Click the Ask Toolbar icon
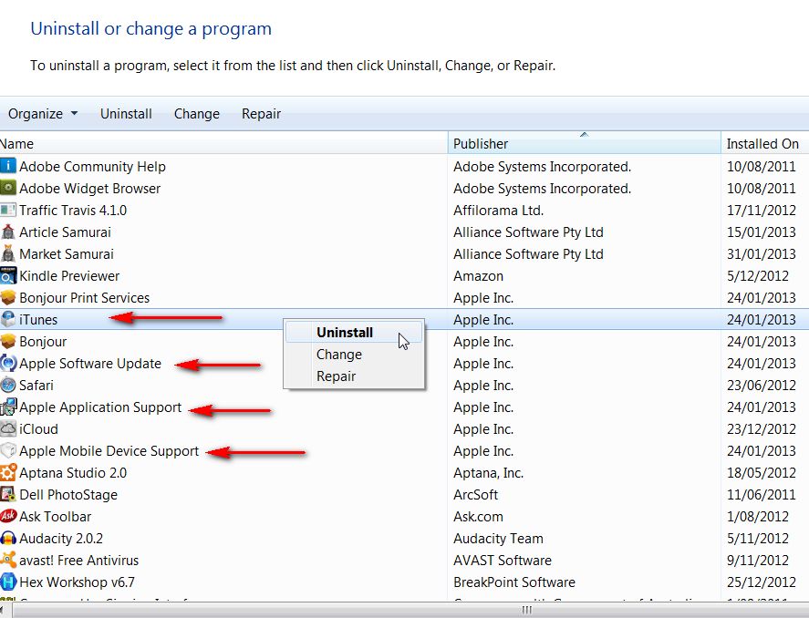This screenshot has width=809, height=618. (7, 516)
